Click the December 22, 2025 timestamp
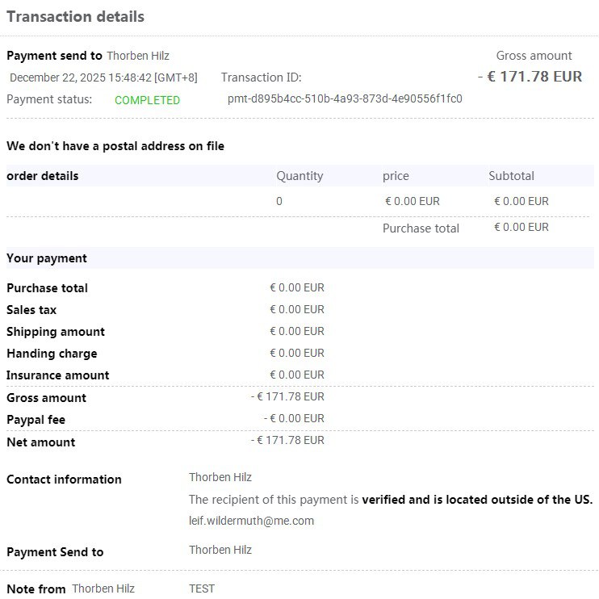The width and height of the screenshot is (599, 599). pyautogui.click(x=103, y=77)
